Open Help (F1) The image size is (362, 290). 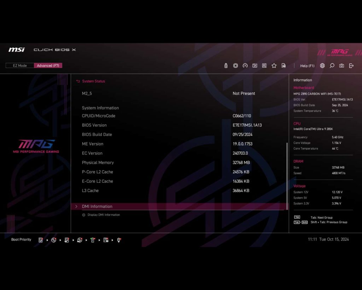click(307, 66)
